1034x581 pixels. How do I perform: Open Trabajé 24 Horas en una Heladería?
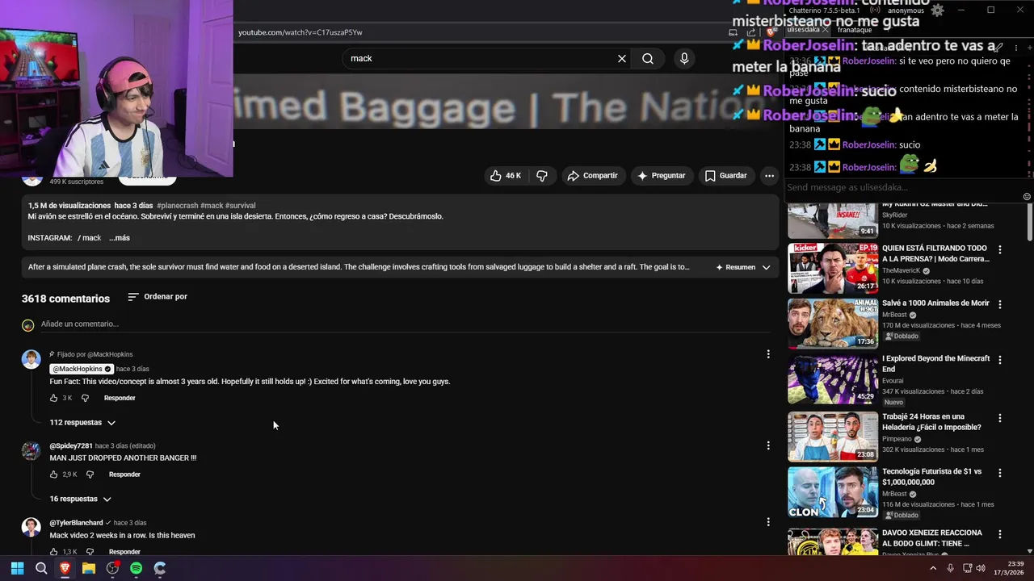point(931,422)
